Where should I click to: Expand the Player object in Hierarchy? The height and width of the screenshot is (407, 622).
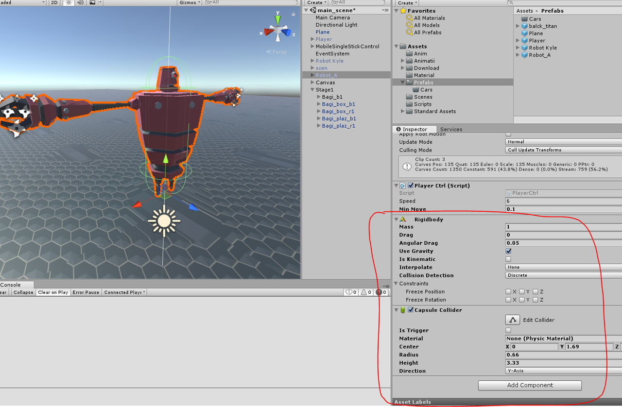pyautogui.click(x=312, y=39)
